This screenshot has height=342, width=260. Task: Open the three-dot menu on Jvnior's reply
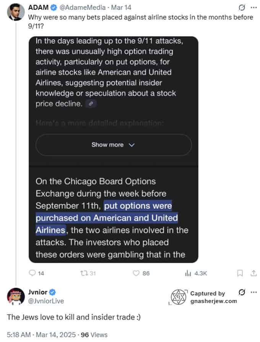[x=253, y=293]
